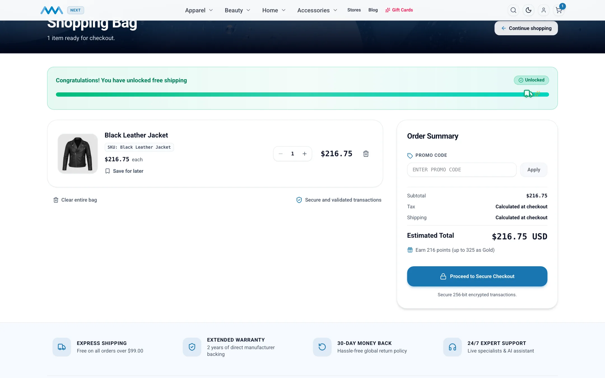Screen dimensions: 605x378
Task: Delete Black Leather Jacket with trash icon
Action: (x=366, y=154)
